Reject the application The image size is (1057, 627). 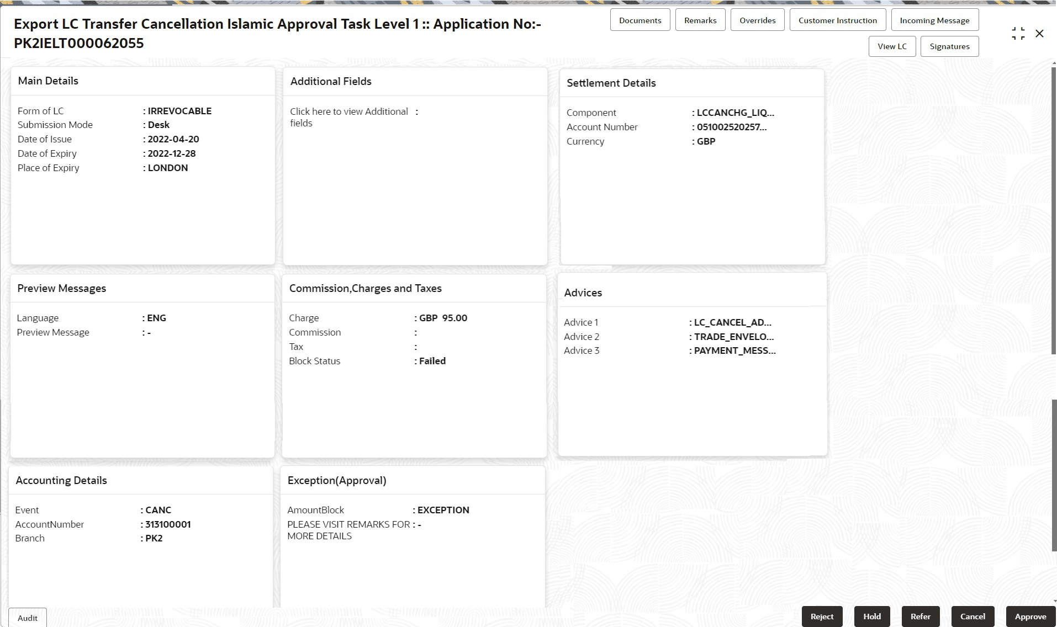[822, 616]
